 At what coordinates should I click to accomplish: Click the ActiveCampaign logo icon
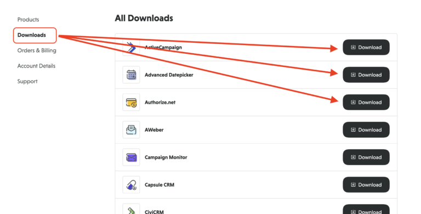(x=132, y=47)
